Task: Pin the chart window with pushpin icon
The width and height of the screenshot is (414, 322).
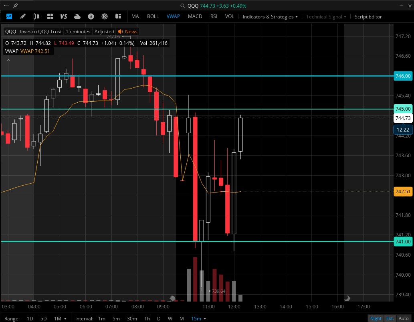Action: 15,5
